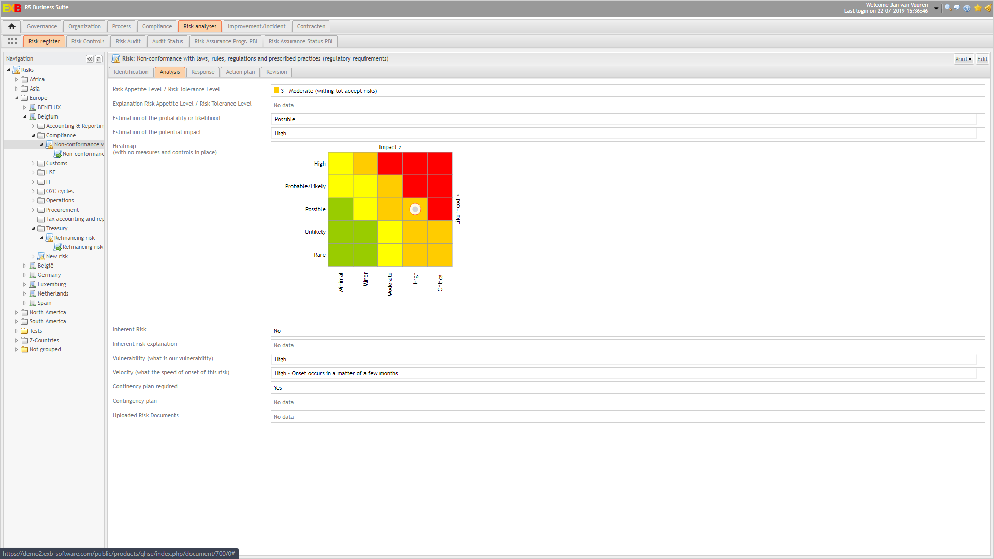Viewport: 994px width, 559px height.
Task: Switch to the Response tab
Action: coord(202,72)
